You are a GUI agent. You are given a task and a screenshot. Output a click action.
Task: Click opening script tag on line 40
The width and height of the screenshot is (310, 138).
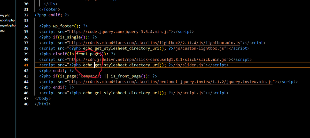47,60
